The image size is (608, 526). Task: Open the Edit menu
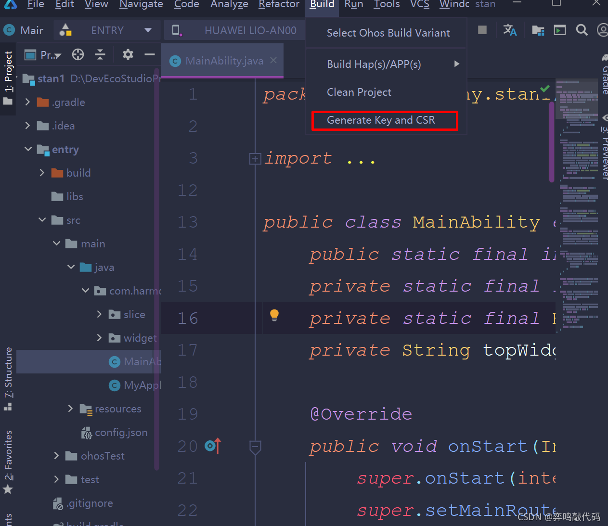[65, 4]
